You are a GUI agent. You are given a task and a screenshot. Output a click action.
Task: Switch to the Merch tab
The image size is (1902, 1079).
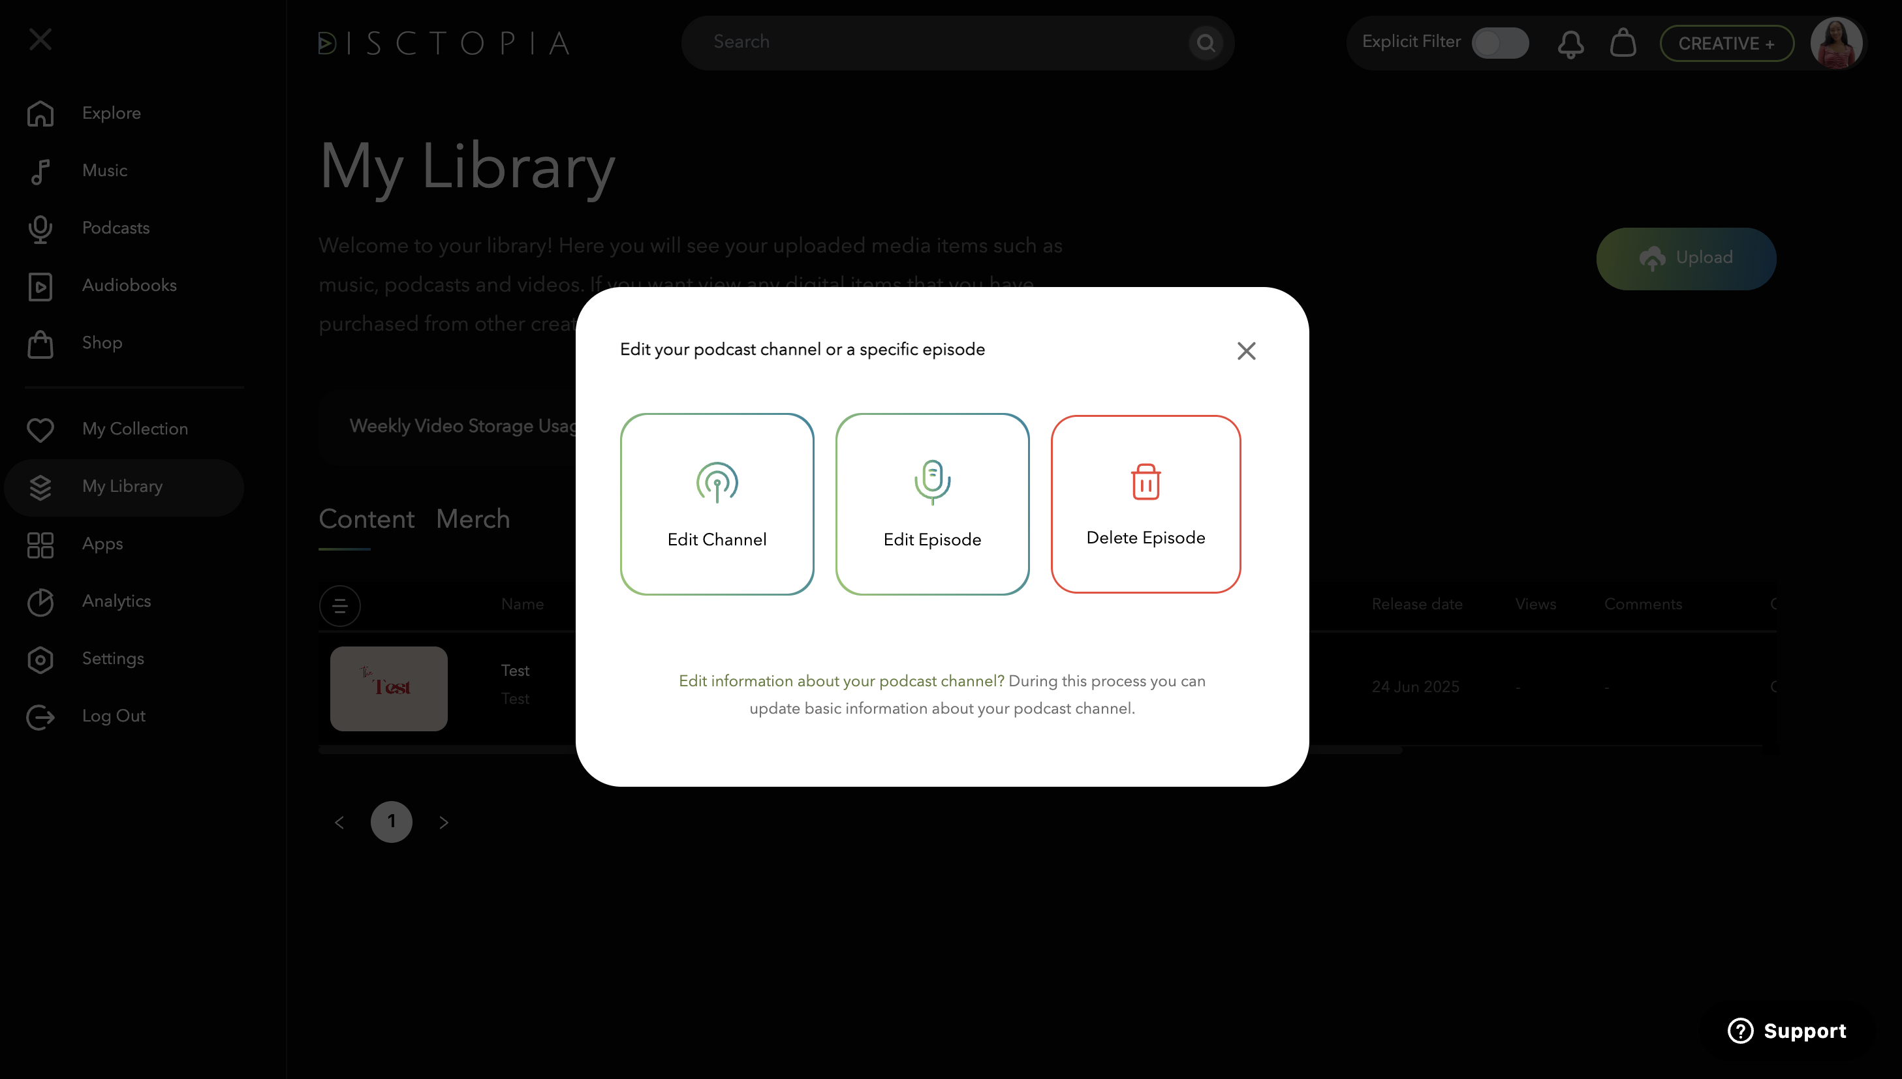tap(473, 519)
